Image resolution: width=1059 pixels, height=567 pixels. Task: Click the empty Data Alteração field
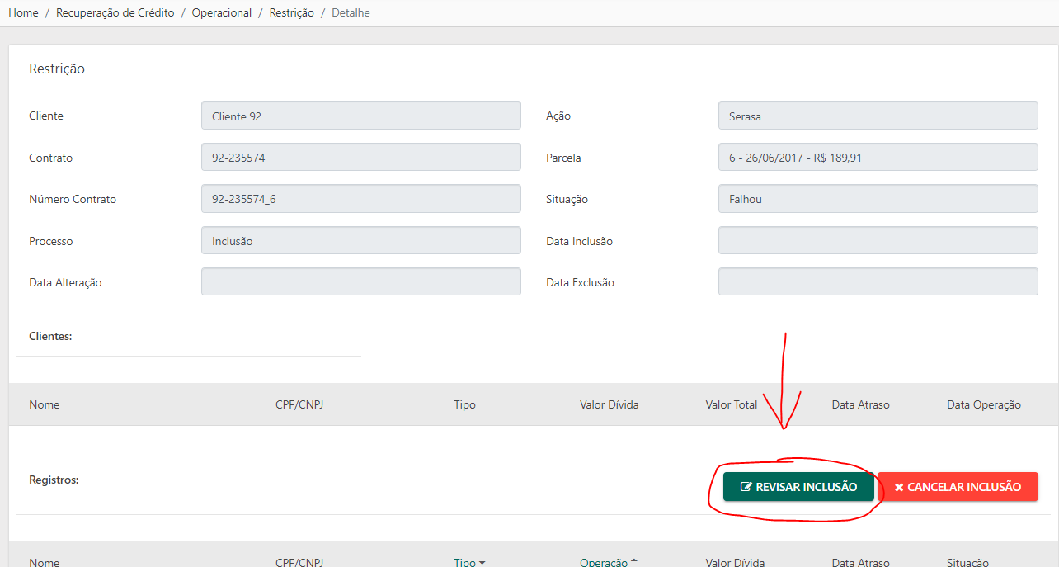(361, 281)
